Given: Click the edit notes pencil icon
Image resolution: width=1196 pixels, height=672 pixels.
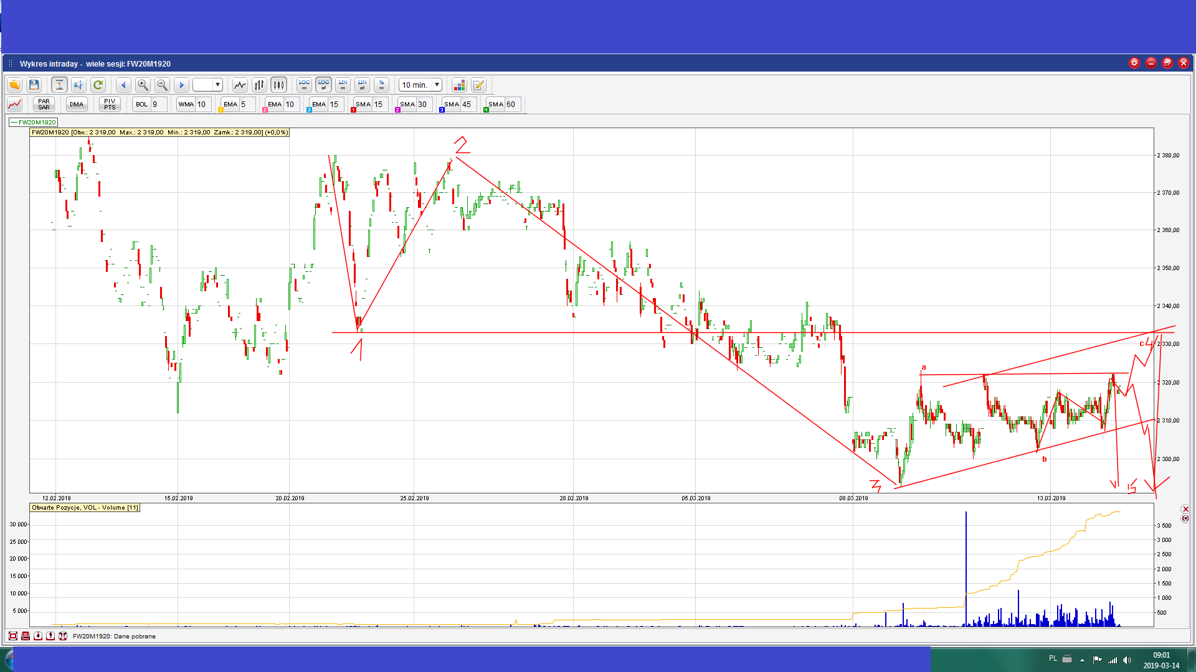Looking at the screenshot, I should point(478,85).
